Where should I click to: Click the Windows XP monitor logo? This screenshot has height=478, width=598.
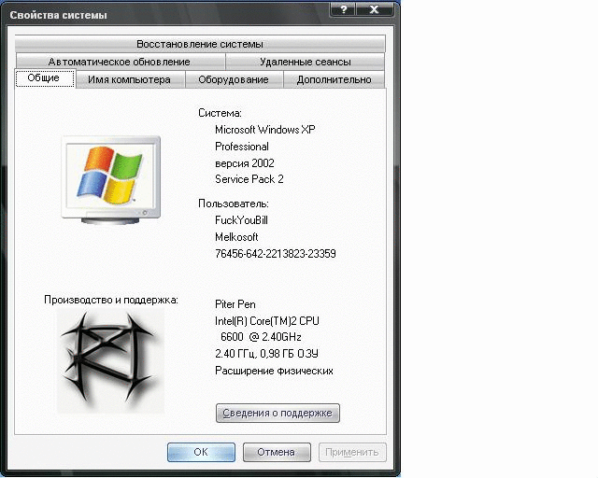click(x=111, y=179)
